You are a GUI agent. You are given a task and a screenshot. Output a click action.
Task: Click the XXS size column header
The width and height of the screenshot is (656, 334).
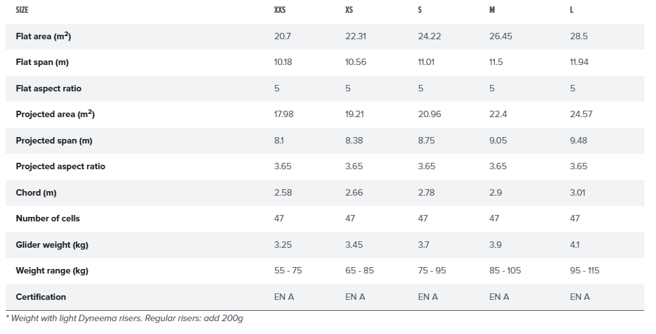[x=280, y=10]
